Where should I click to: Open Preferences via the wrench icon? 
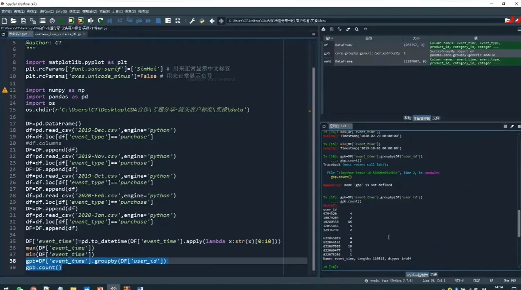click(x=192, y=21)
